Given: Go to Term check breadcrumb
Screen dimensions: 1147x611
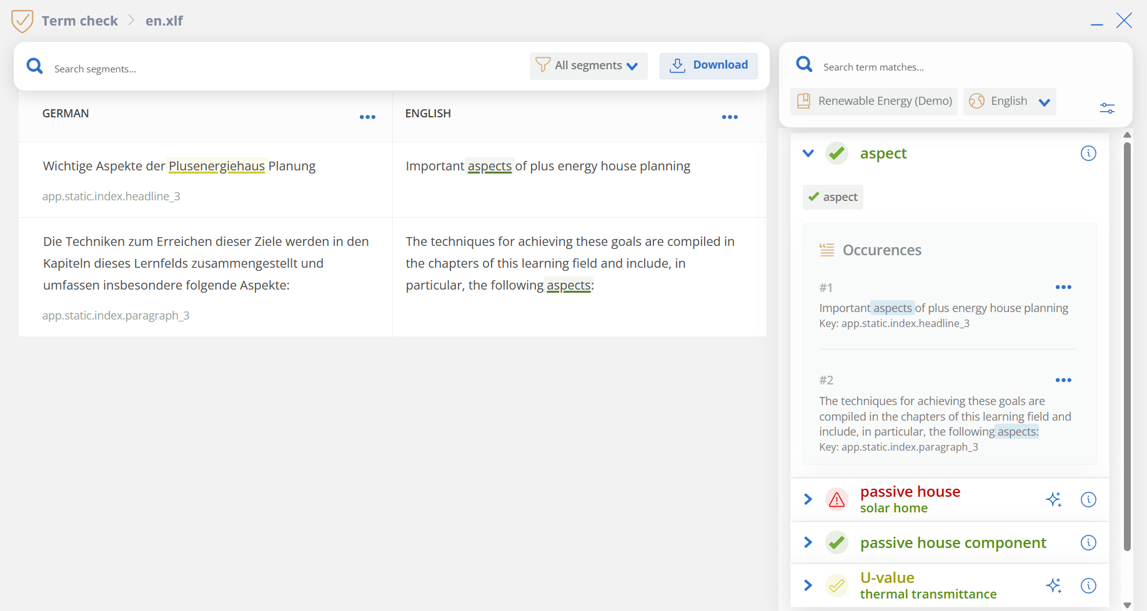Looking at the screenshot, I should pos(80,21).
